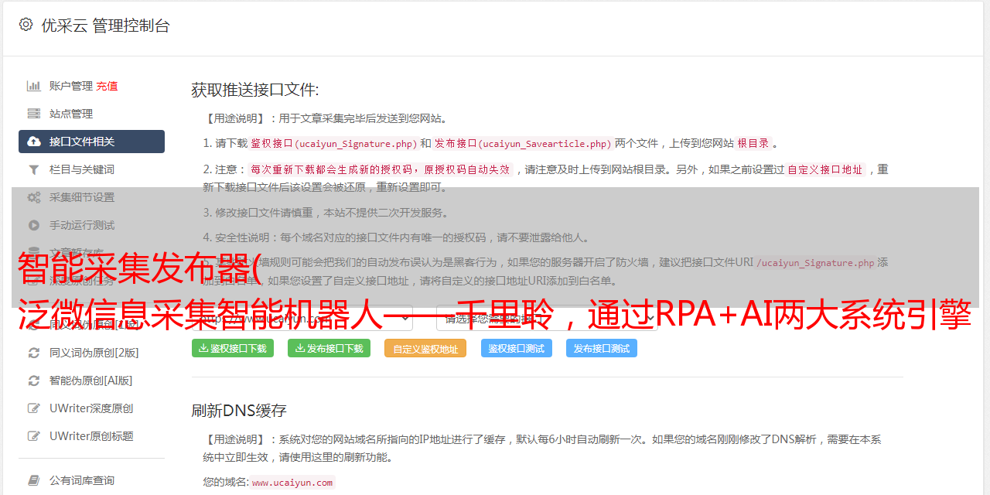Click the play icon for 手动运行测试
The image size is (990, 495).
click(34, 225)
